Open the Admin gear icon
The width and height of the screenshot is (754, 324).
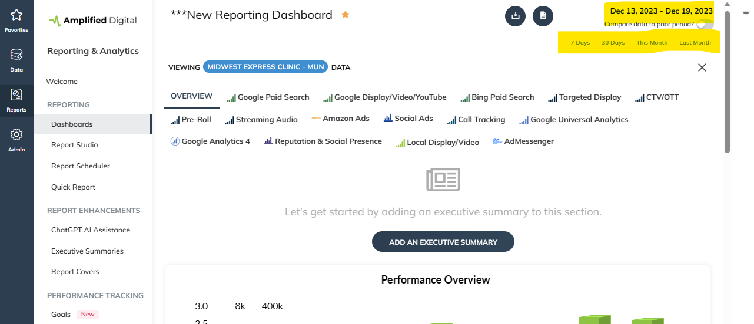pyautogui.click(x=16, y=135)
